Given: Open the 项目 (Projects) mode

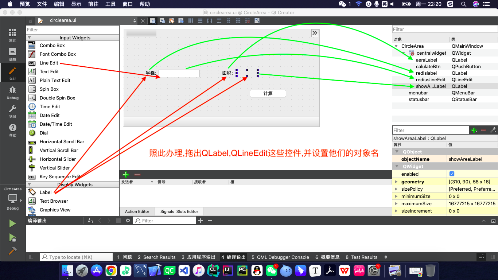Looking at the screenshot, I should 13,112.
